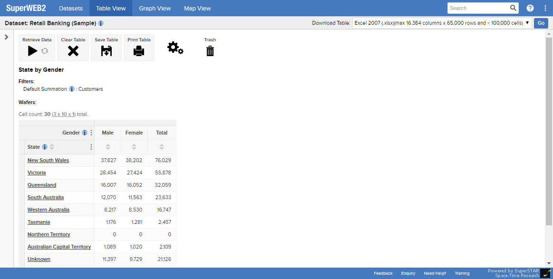Screen dimensions: 553x279
Task: Click the dataset info icon
Action: 101,23
